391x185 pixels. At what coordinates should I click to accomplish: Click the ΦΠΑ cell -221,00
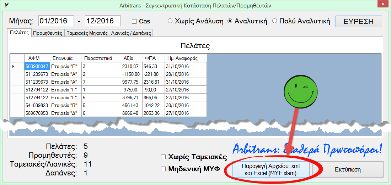pyautogui.click(x=153, y=74)
